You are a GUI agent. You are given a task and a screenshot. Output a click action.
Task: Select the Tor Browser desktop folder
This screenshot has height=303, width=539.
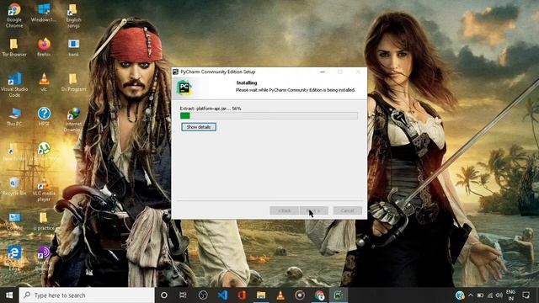click(x=14, y=47)
